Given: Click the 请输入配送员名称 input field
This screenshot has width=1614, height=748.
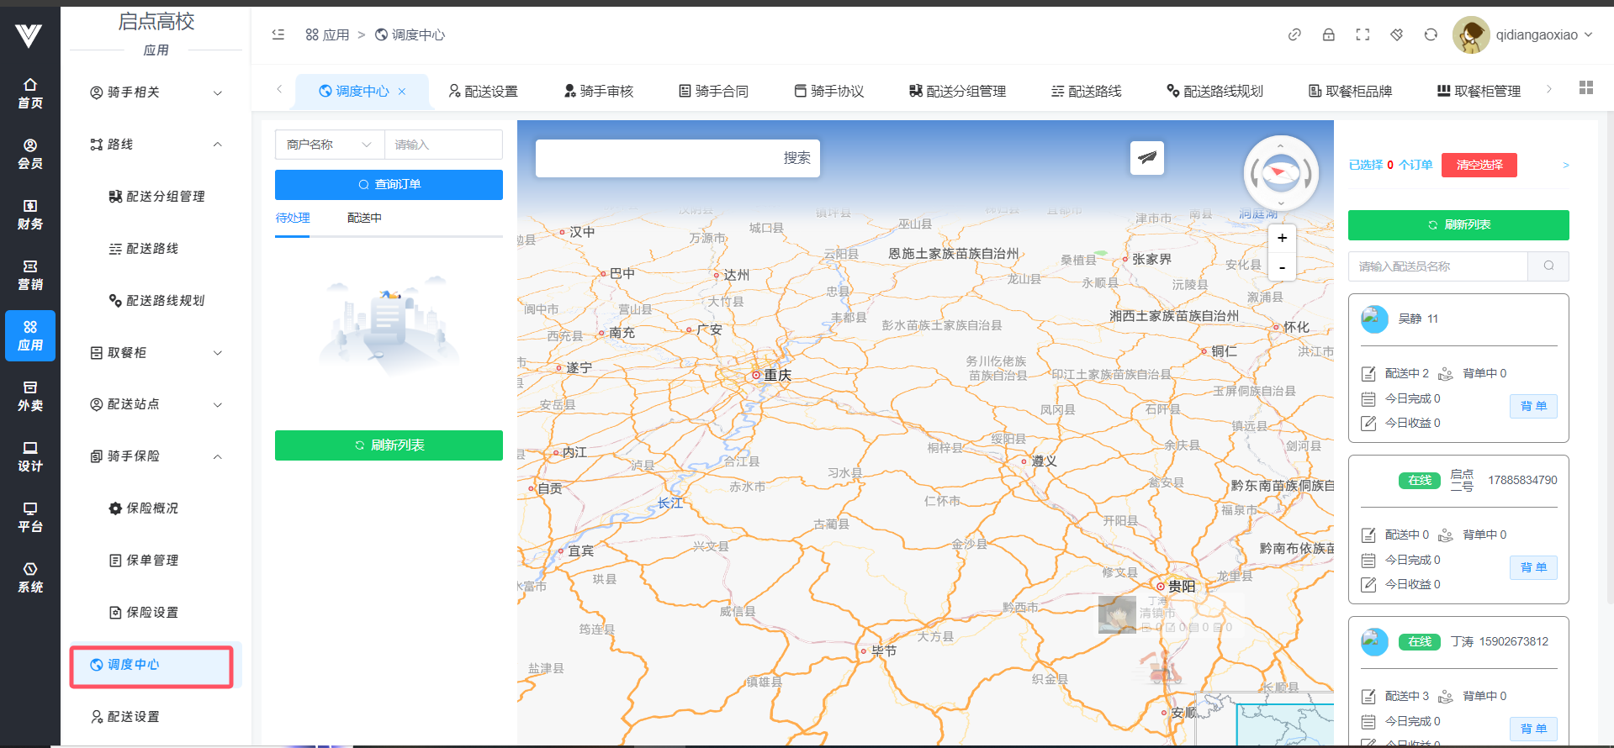Looking at the screenshot, I should click(x=1437, y=266).
